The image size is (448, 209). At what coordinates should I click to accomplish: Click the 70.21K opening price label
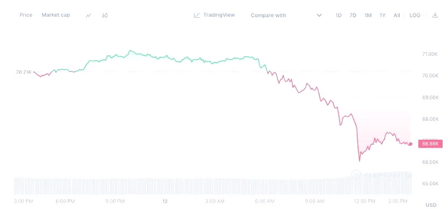pyautogui.click(x=24, y=72)
